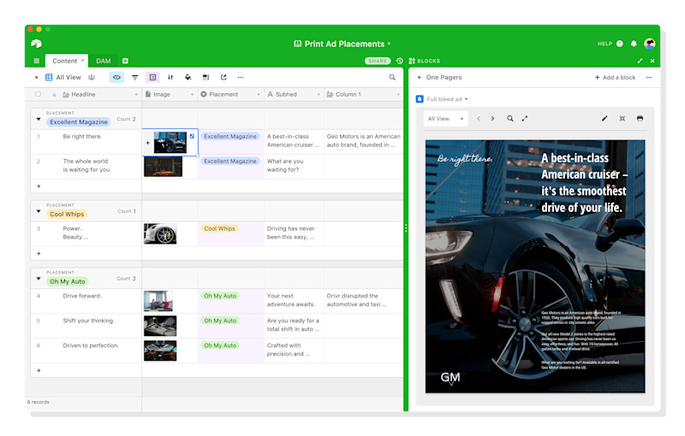Screen dimensions: 685x436
Task: Open the user account avatar
Action: pos(650,44)
